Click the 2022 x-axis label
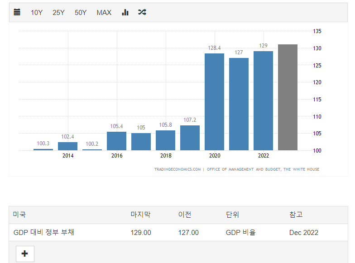 [x=264, y=156]
